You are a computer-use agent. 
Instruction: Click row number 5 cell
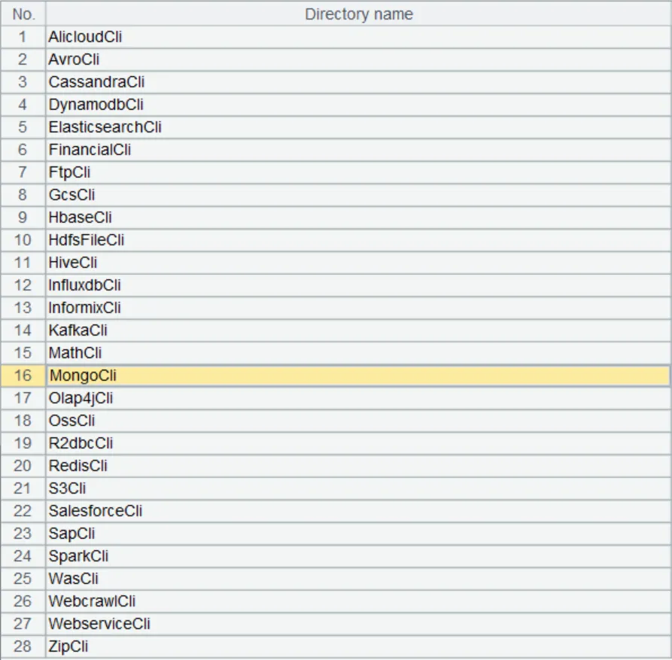tap(23, 127)
